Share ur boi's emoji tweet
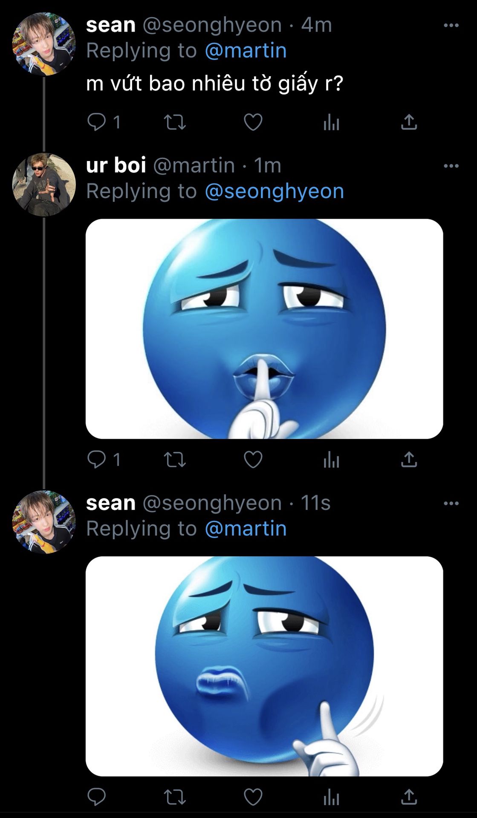This screenshot has height=818, width=477. point(409,460)
